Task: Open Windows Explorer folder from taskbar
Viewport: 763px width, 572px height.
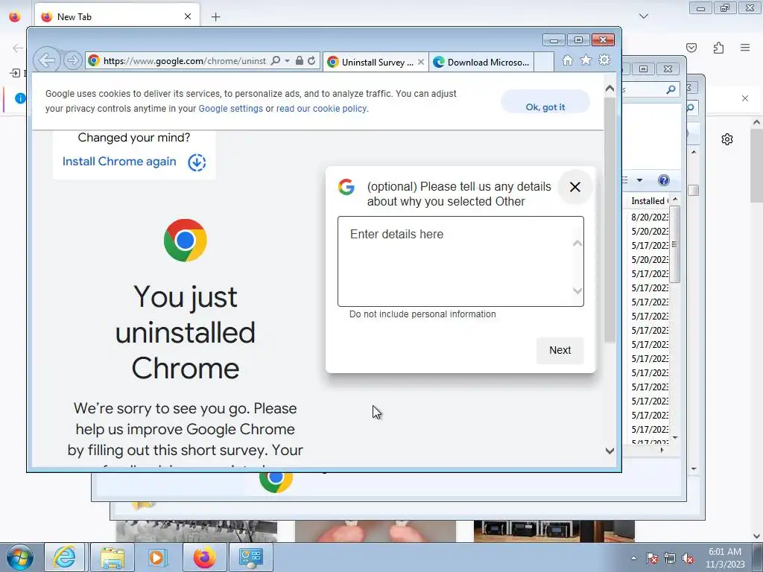Action: (112, 557)
